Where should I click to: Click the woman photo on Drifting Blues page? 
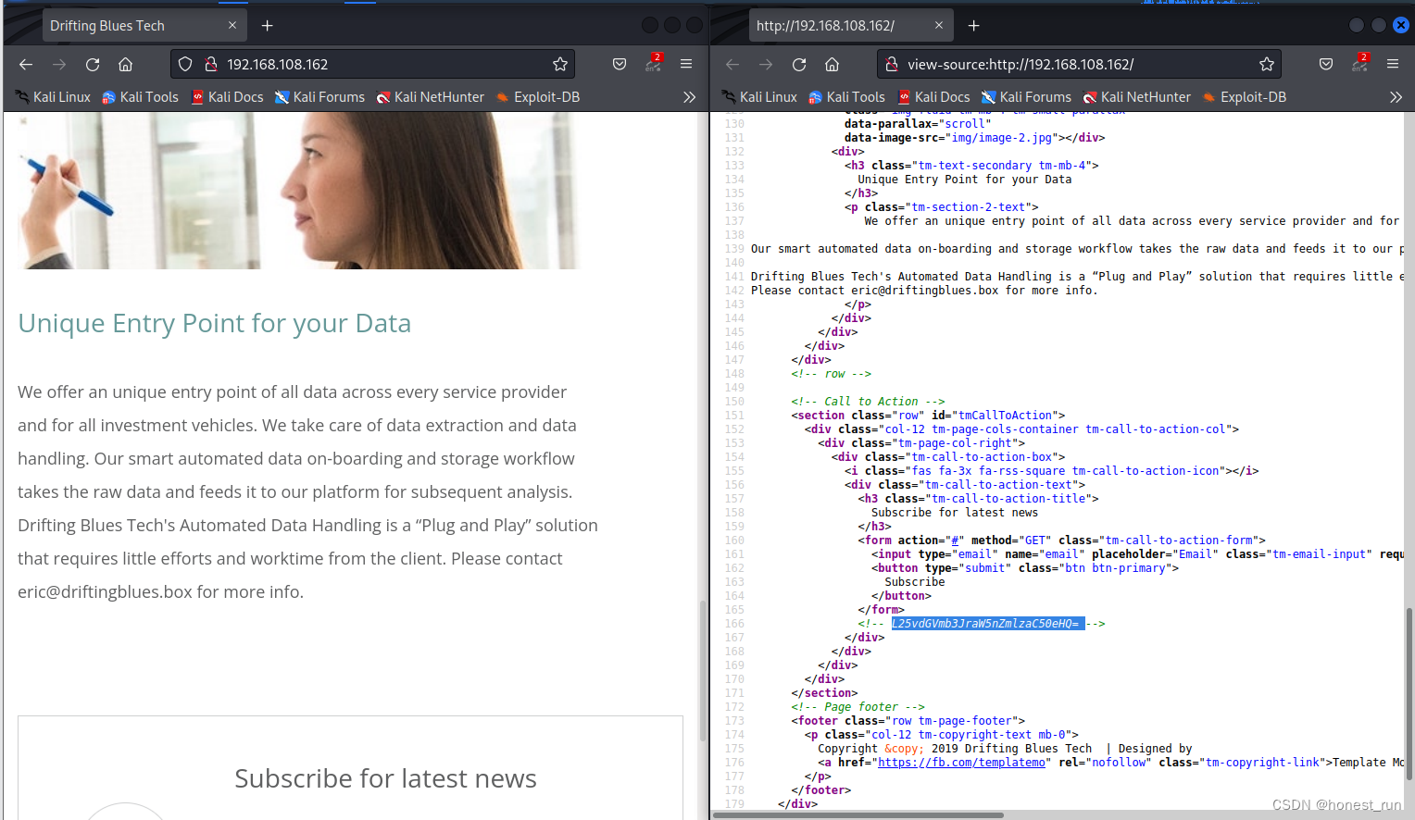298,191
